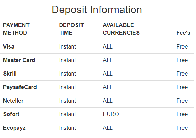Click the PAYMENT METHOD column header
This screenshot has width=196, height=138.
click(16, 29)
